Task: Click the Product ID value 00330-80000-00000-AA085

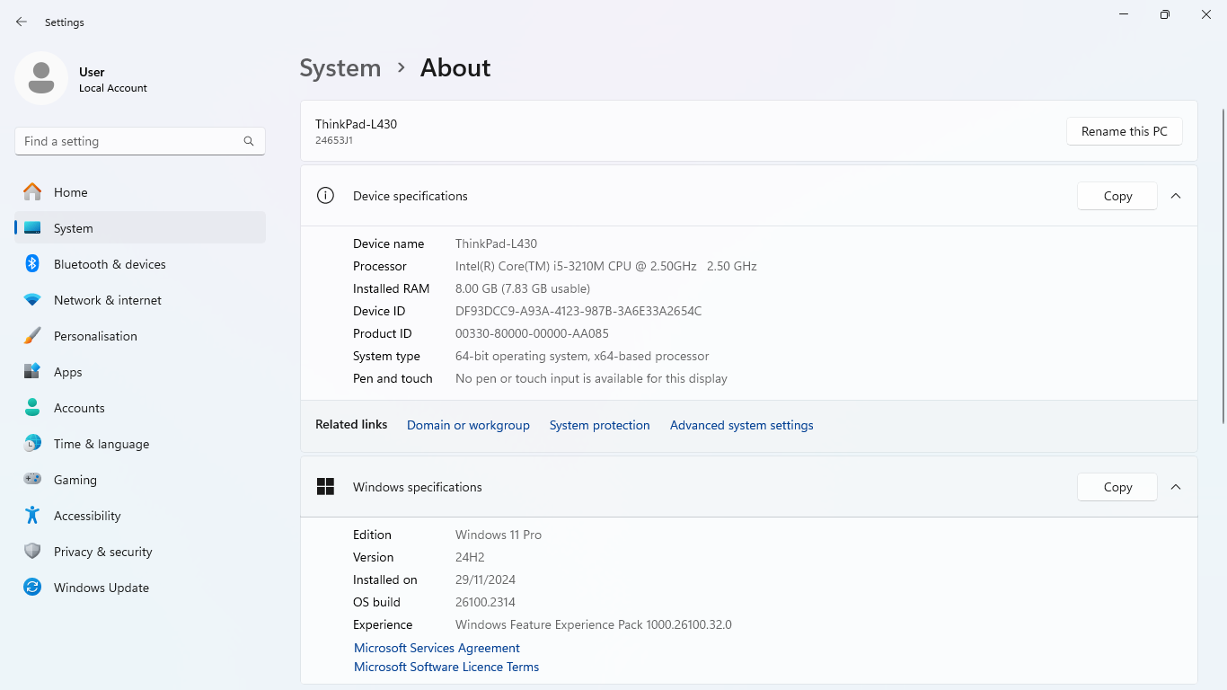Action: tap(532, 333)
